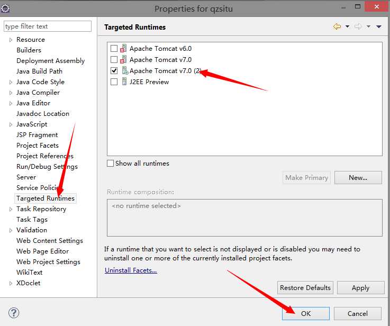Select JSP Fragment entry
390x326 pixels.
(x=37, y=135)
